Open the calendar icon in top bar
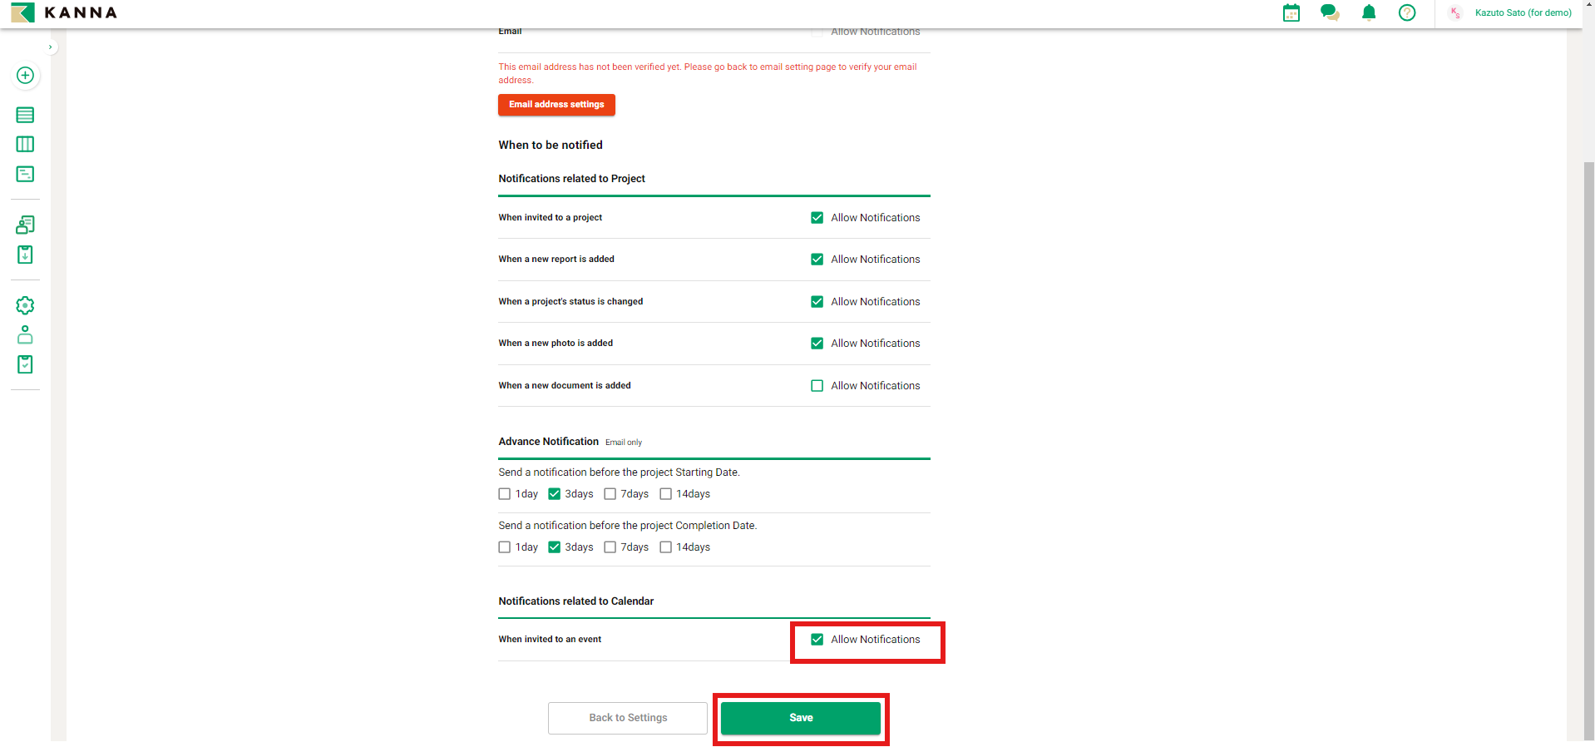The image size is (1595, 747). [x=1291, y=12]
